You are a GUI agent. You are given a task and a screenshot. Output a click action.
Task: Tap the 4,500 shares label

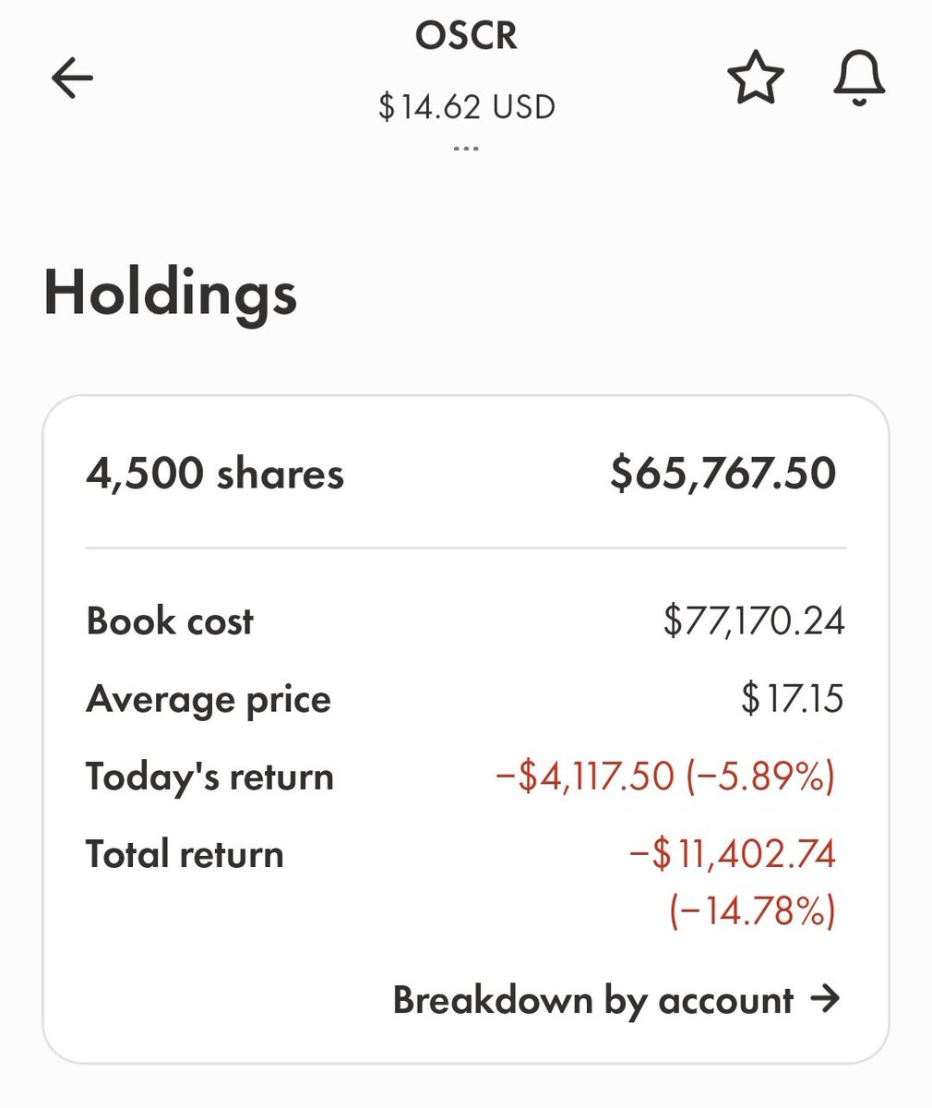pos(215,474)
